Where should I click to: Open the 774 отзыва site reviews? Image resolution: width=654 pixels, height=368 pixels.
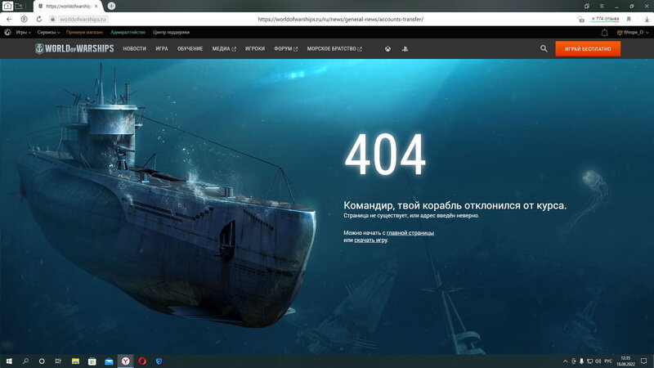tap(605, 19)
